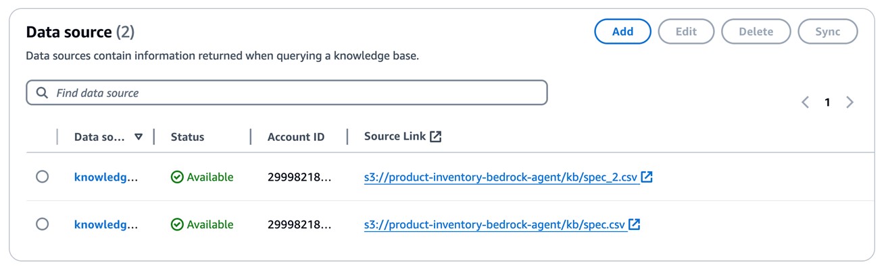Sort by Data source name column triangle

click(139, 137)
